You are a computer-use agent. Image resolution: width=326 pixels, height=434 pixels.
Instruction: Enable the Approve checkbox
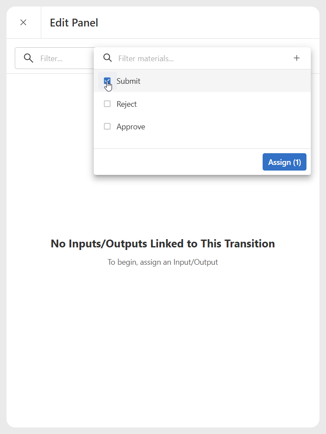tap(107, 126)
